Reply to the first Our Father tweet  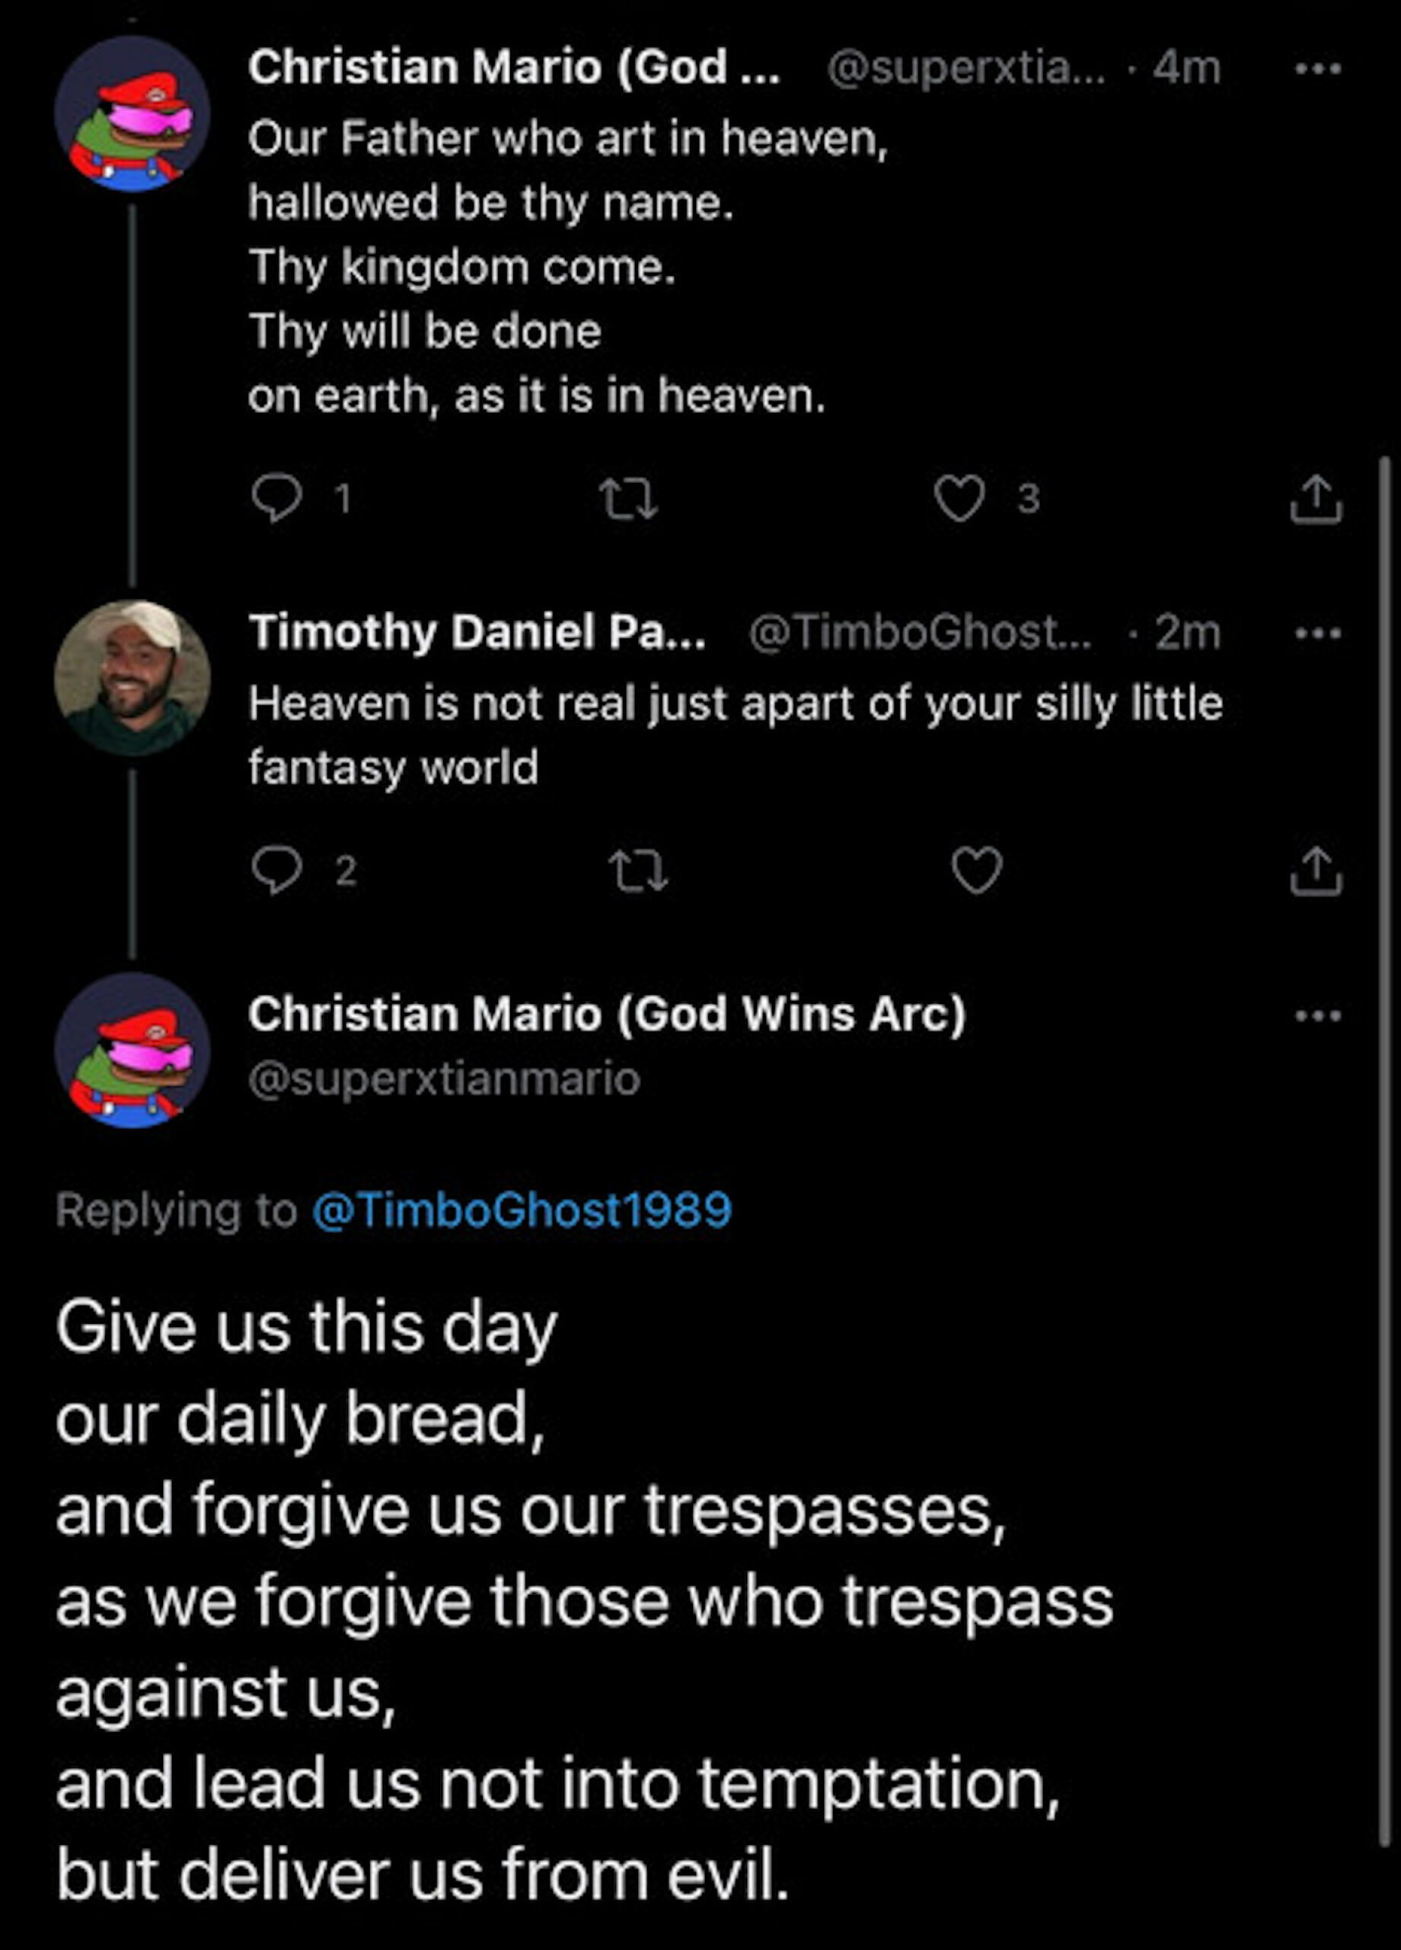276,498
